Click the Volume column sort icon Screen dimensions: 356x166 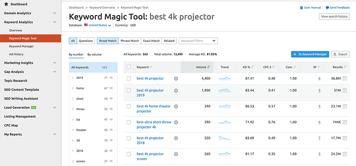[209, 67]
